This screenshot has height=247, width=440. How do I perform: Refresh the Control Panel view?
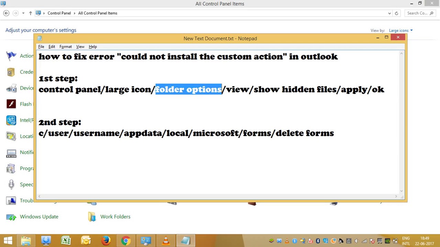(x=396, y=13)
